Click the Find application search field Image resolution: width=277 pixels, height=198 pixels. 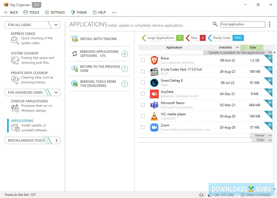[243, 24]
